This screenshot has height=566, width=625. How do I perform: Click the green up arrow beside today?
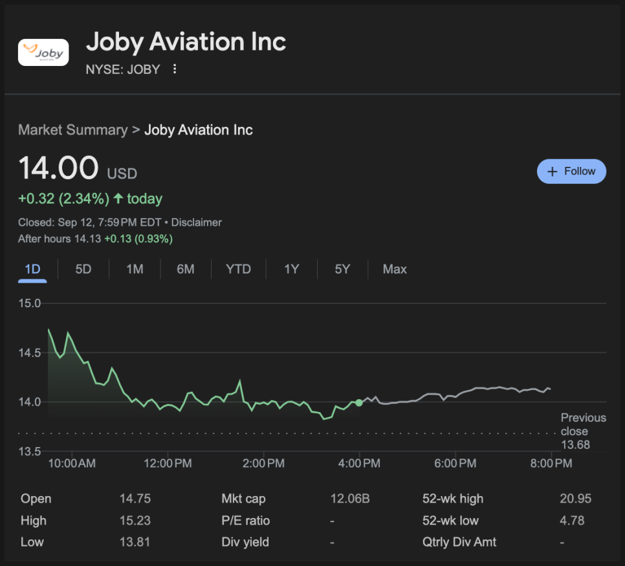click(x=118, y=199)
